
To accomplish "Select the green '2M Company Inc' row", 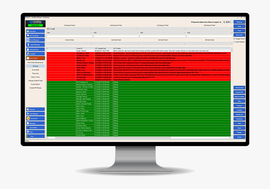I will point(139,82).
